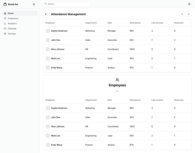Click the Employees group icon above heading
Screen dimensions: 195x153
[117, 80]
